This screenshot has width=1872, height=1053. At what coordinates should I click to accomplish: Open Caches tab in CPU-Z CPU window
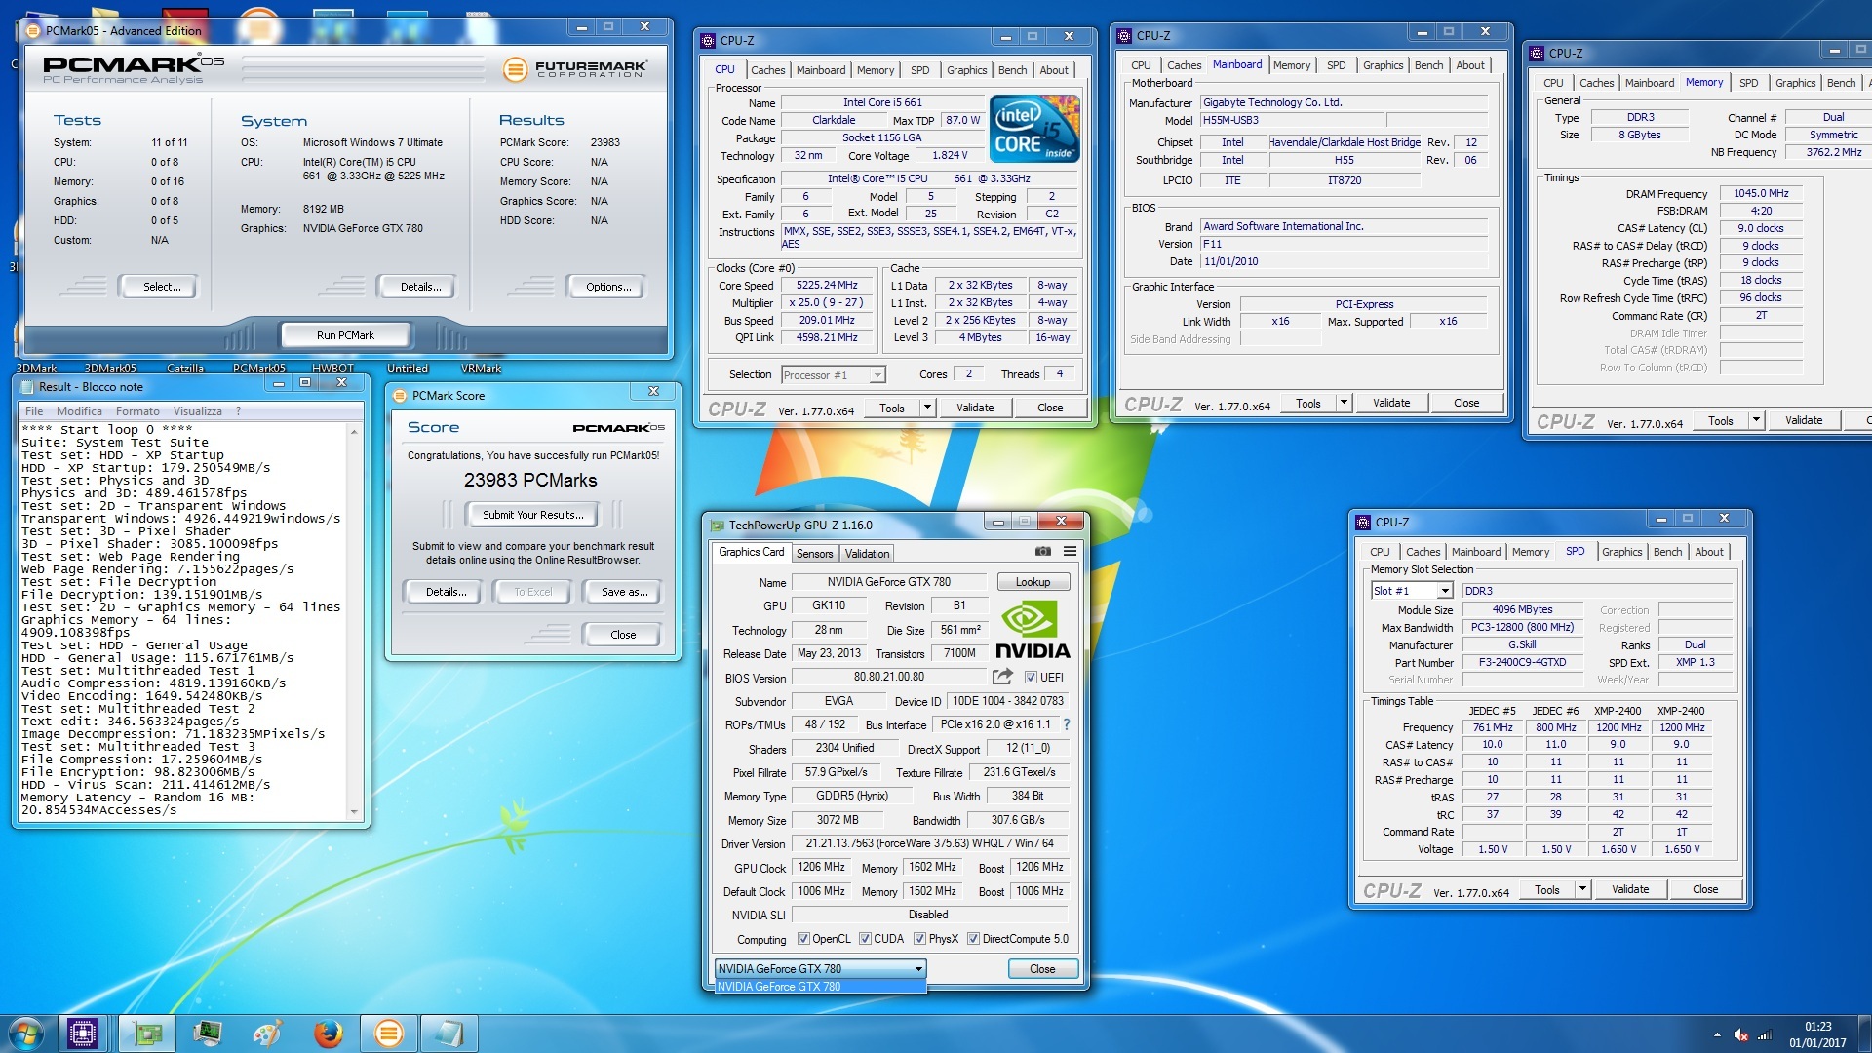(767, 70)
